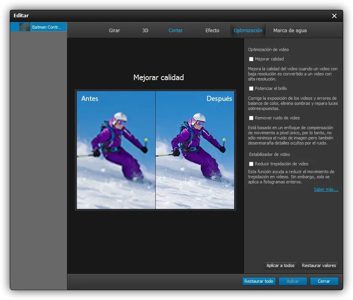
Task: Select the Optimización tab
Action: 248,30
